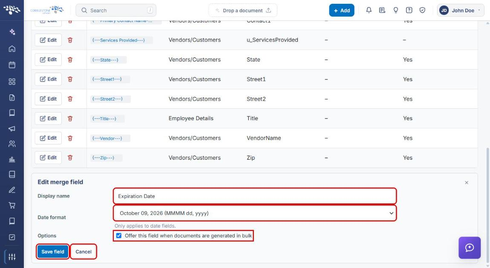Open the help question mark icon

pos(409,10)
